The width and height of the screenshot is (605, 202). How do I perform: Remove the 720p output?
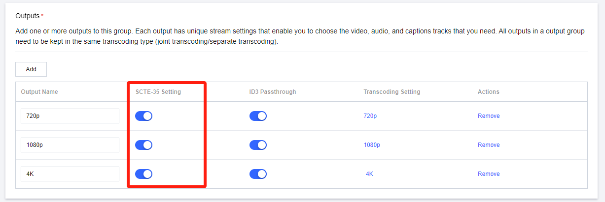click(489, 116)
